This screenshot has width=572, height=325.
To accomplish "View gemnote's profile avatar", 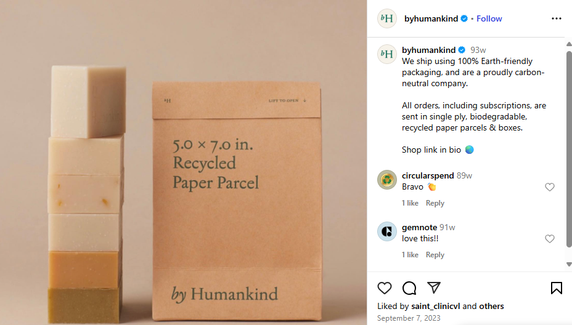I will [x=386, y=231].
